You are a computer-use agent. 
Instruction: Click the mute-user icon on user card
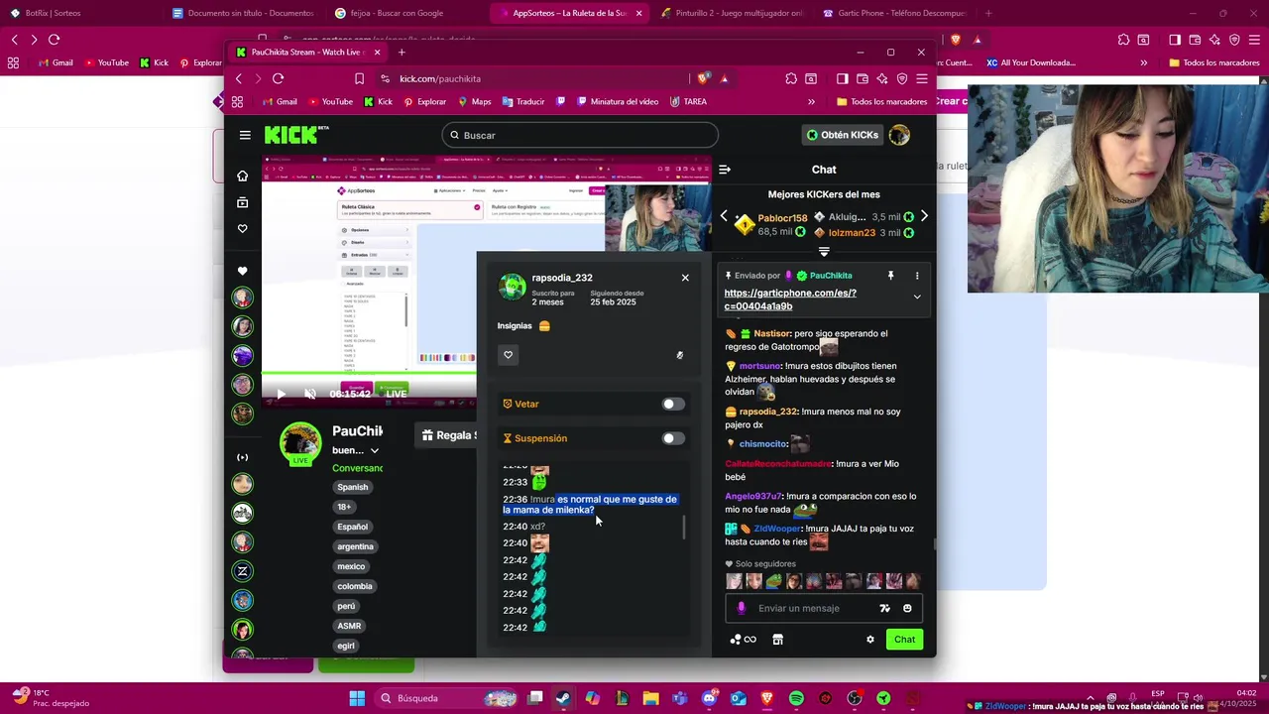[679, 355]
